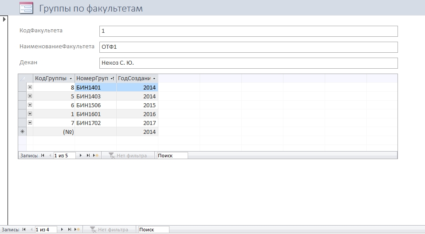Click the subform filter indicator 'Нет фильтра'

[x=128, y=156]
